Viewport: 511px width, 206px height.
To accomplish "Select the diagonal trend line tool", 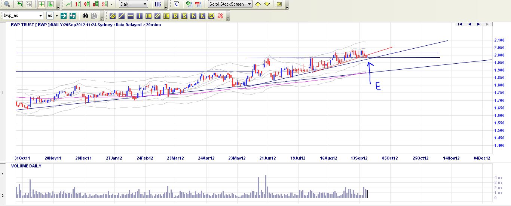I will [x=122, y=16].
